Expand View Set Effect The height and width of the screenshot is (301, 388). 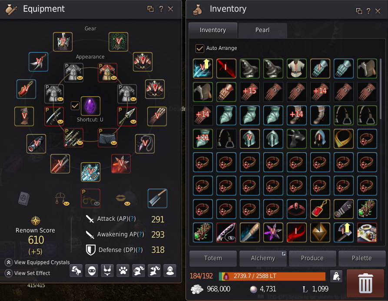click(27, 273)
